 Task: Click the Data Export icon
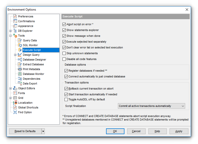20,83
